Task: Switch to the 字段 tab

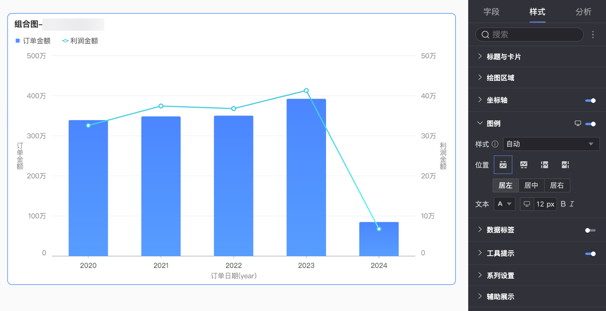Action: pos(491,12)
